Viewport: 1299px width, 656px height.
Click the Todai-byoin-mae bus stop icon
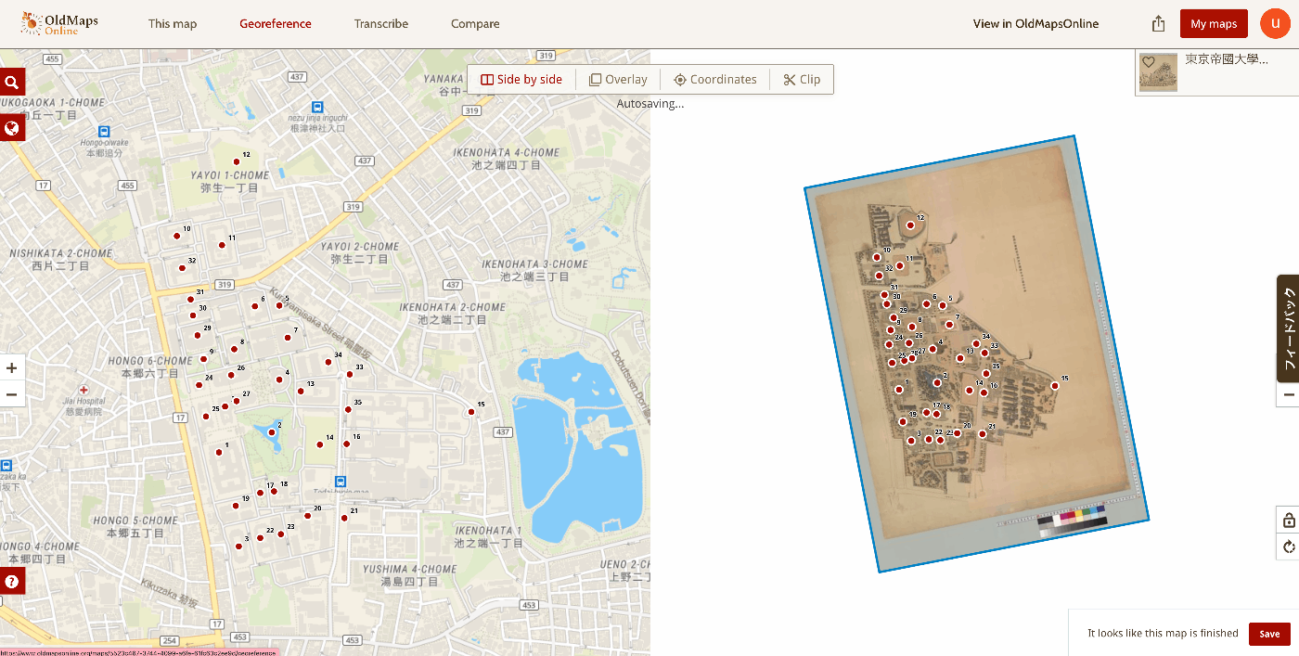tap(341, 482)
